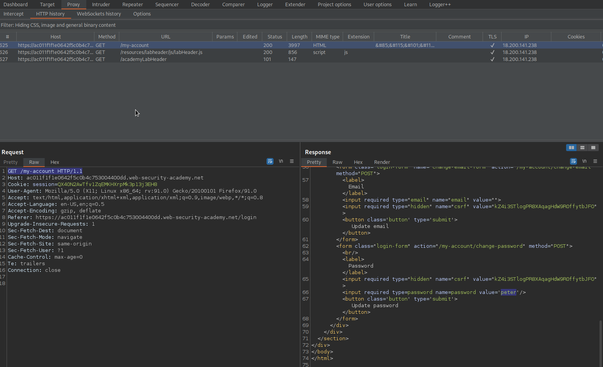Select the side-by-side layout icon
Screen dimensions: 603x367
(x=572, y=148)
